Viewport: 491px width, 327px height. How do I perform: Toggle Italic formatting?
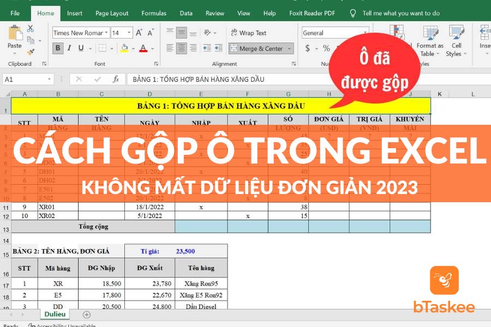click(70, 48)
